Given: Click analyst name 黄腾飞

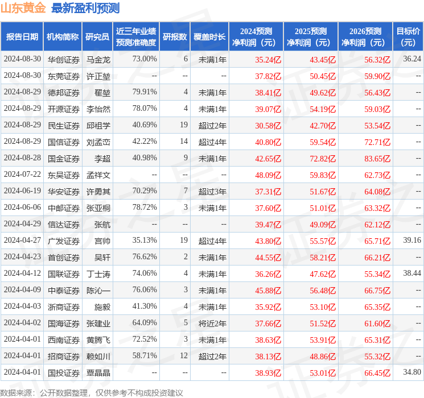Looking at the screenshot, I should pos(98,340).
